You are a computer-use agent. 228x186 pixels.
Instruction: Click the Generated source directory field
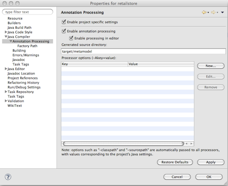tap(143, 52)
